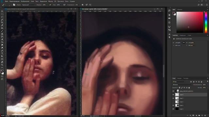Select the Hand tool
Screen dimensions: 209x117
point(2,62)
